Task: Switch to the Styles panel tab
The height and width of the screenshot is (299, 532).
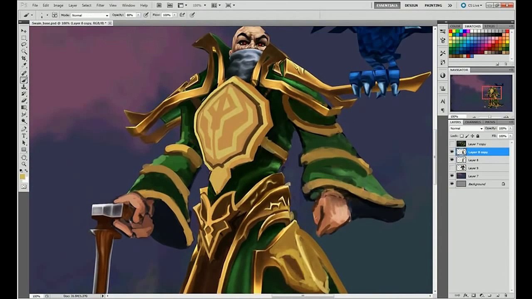Action: tap(490, 26)
